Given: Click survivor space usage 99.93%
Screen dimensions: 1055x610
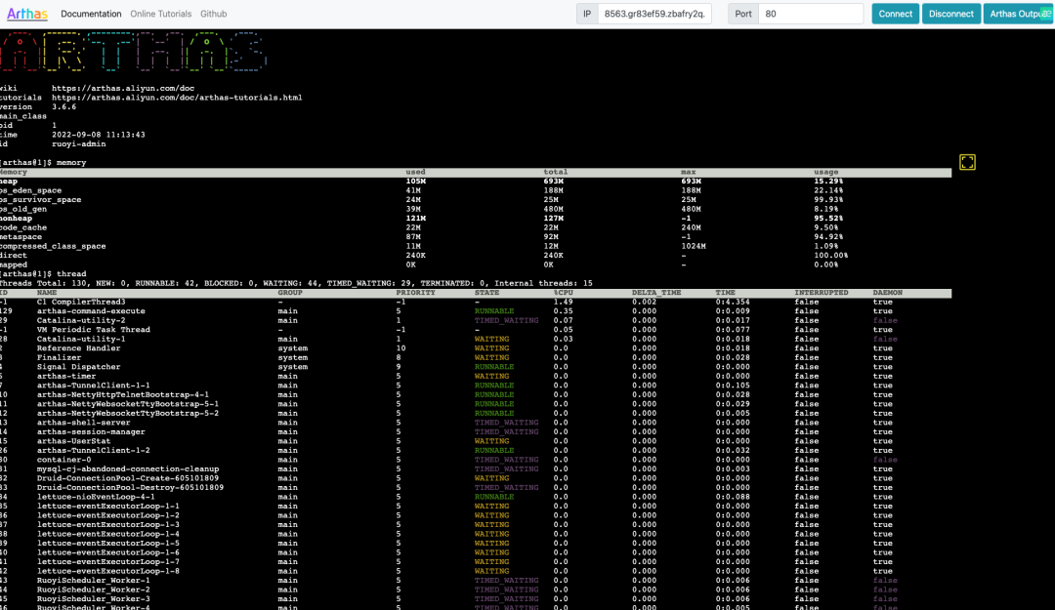Looking at the screenshot, I should click(828, 200).
